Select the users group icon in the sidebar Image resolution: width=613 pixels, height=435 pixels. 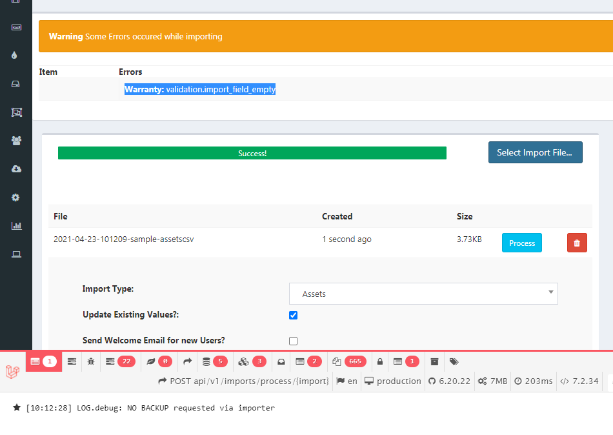15,140
